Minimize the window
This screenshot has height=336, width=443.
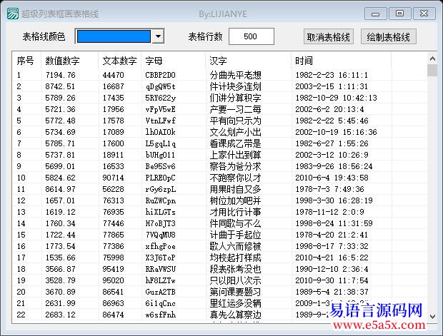click(x=375, y=14)
